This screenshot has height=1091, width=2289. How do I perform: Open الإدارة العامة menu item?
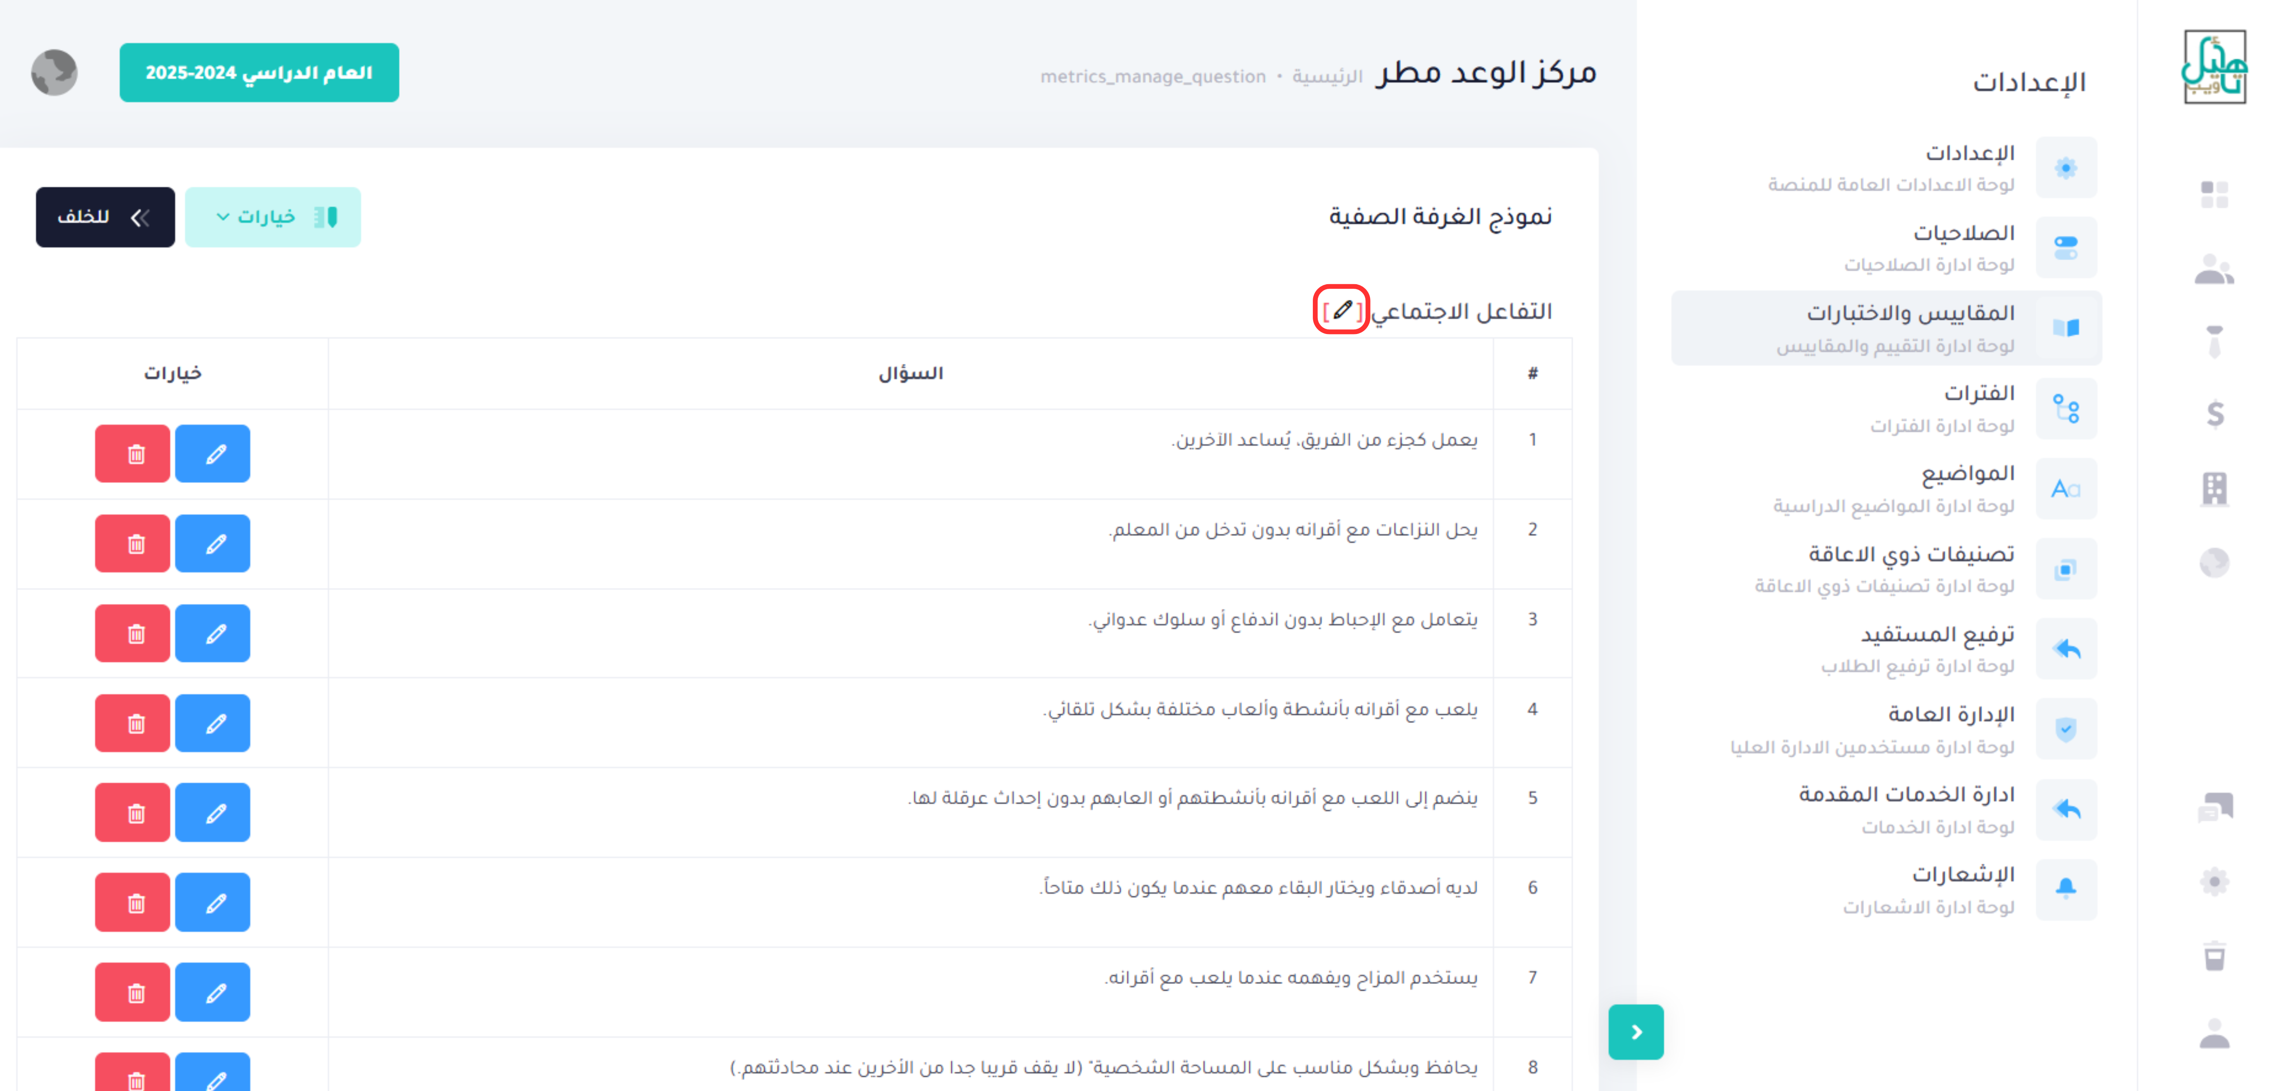(x=1887, y=729)
